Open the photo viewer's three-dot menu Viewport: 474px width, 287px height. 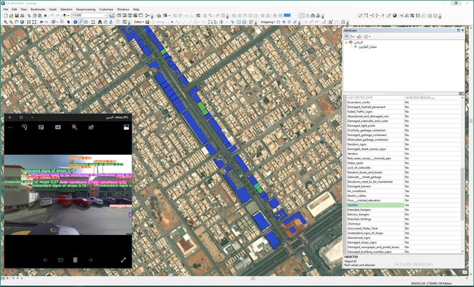[9, 127]
